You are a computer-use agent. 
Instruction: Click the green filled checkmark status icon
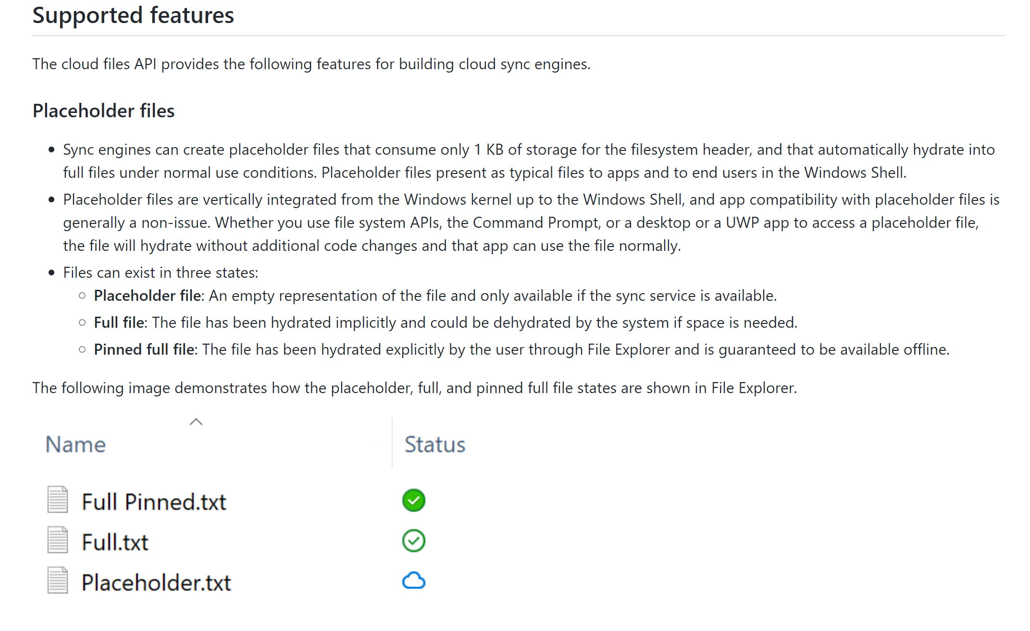click(x=413, y=500)
